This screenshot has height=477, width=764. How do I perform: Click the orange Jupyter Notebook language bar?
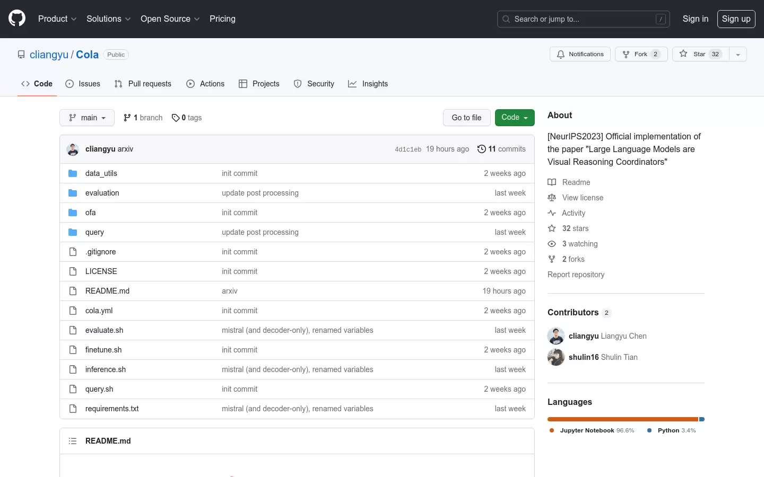[623, 419]
